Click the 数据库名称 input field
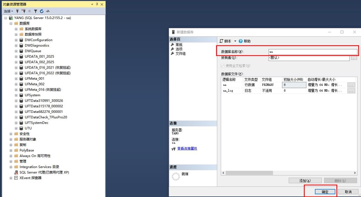This screenshot has width=361, height=197. coord(313,52)
